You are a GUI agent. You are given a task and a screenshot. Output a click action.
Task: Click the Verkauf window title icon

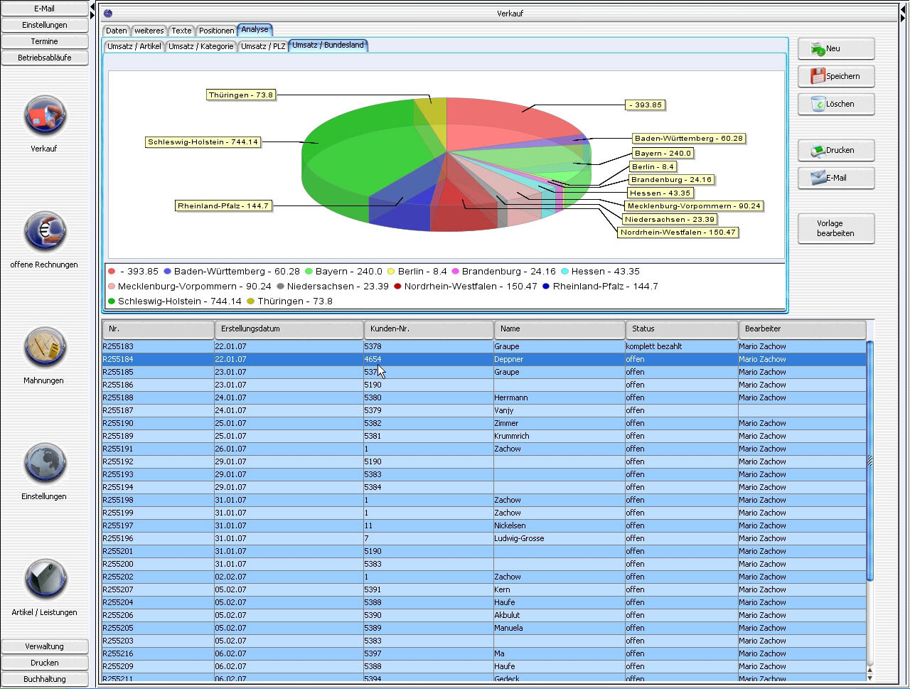pos(108,14)
